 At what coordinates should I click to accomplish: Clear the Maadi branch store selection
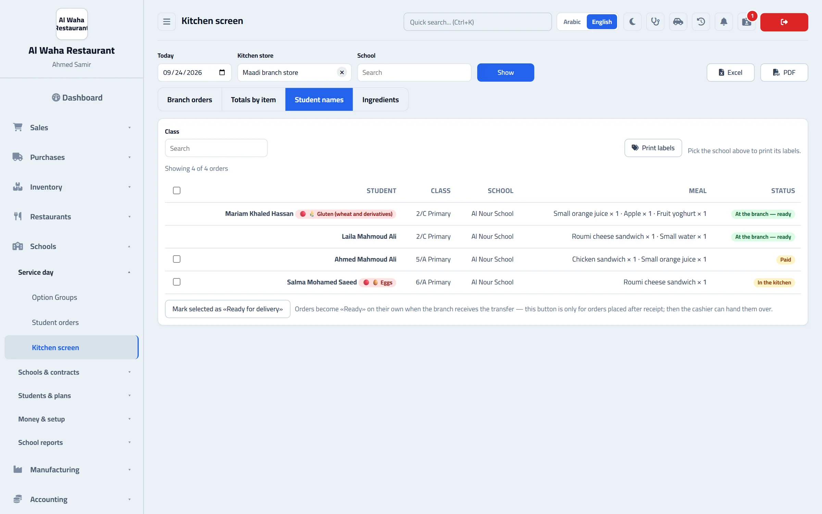pyautogui.click(x=342, y=72)
